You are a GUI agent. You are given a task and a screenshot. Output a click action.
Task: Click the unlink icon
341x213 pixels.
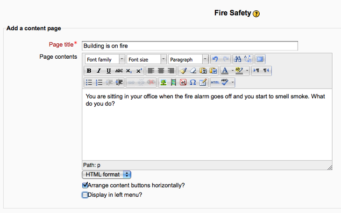pos(141,82)
